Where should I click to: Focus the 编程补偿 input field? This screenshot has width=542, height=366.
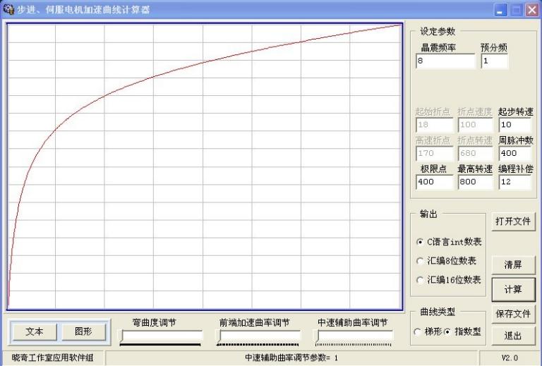(515, 182)
